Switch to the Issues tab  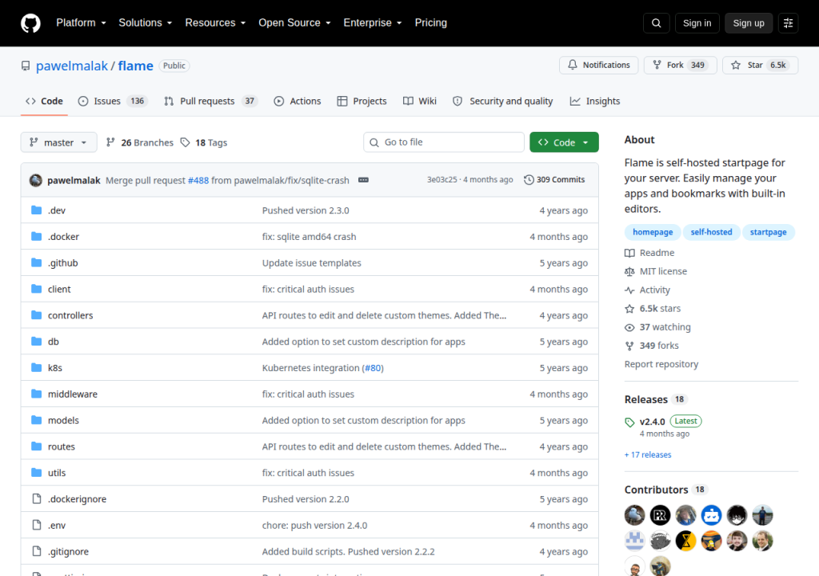pyautogui.click(x=113, y=102)
